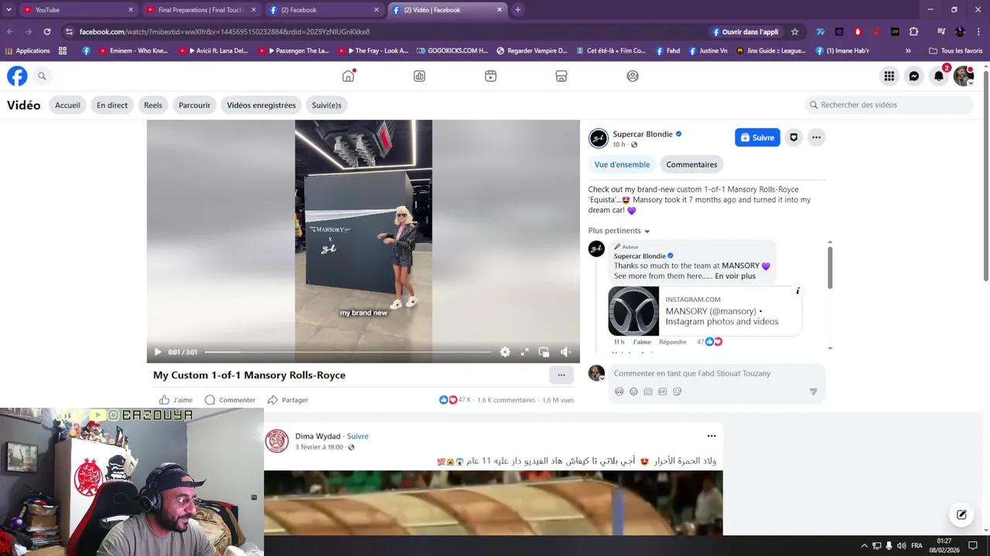990x556 pixels.
Task: Add a sticker to comment
Action: (x=678, y=392)
